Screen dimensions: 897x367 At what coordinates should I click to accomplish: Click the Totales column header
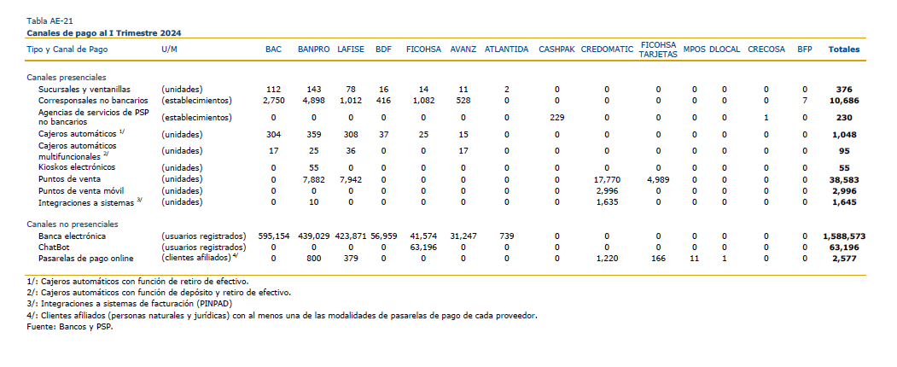pos(844,50)
